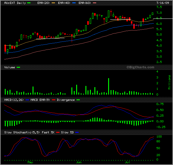Image resolution: width=173 pixels, height=165 pixels.
Task: Click the tallest volume bar in late June
Action: click(x=109, y=86)
